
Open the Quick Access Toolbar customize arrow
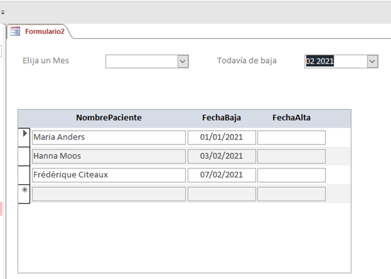[3, 12]
